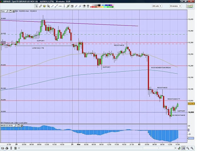Click the LOW DAILY PB annotation
197x151 pixels.
38,48
